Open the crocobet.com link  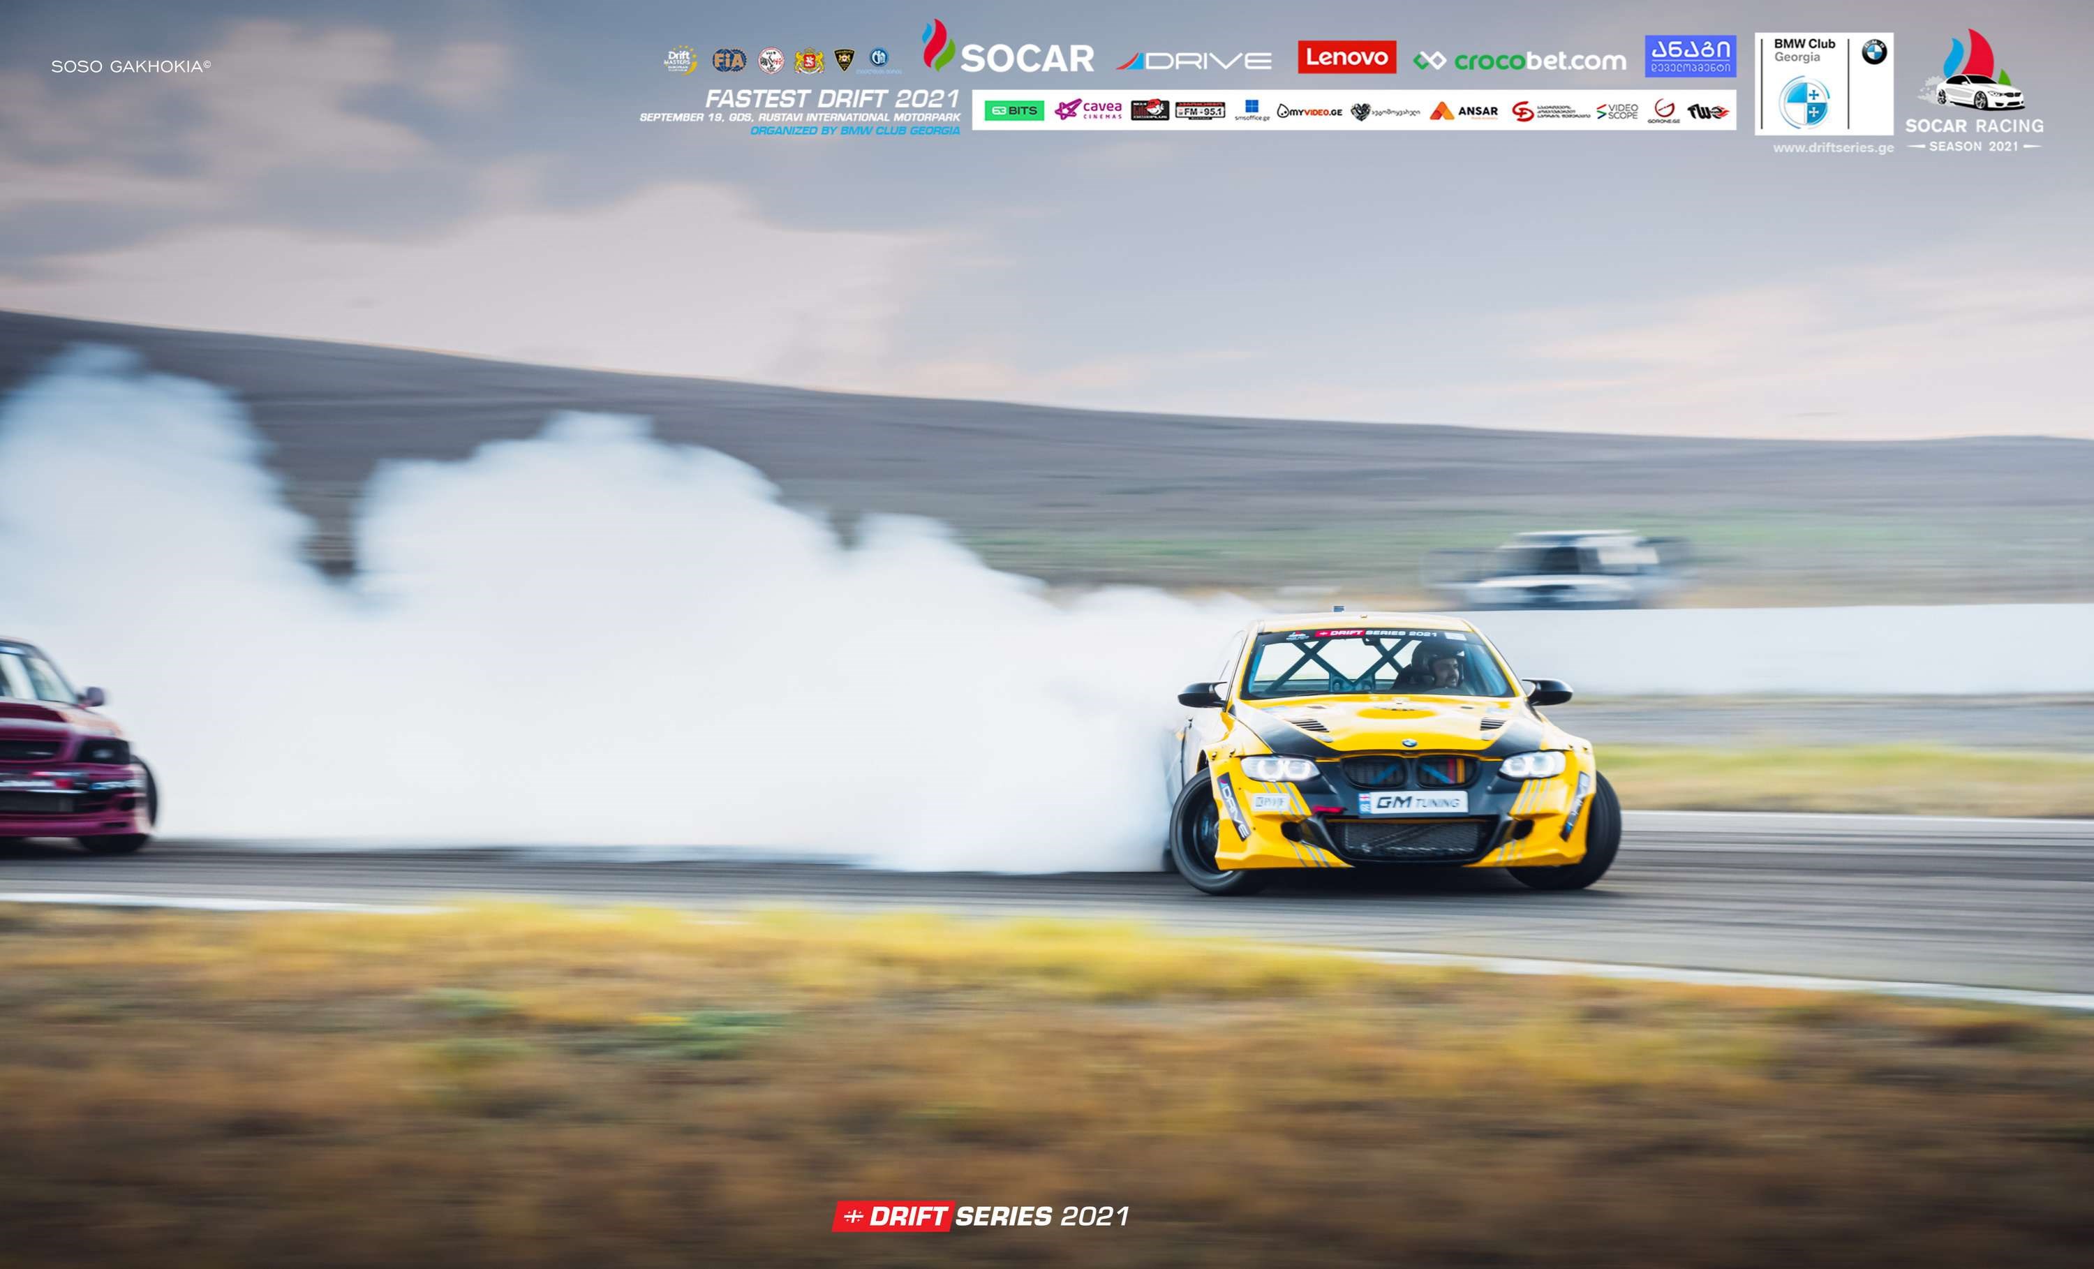[x=1520, y=61]
